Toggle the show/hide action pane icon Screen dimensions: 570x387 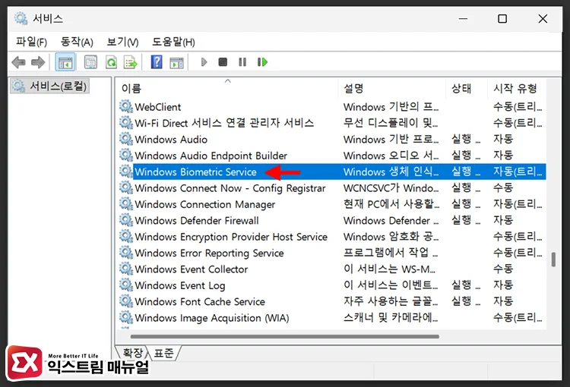(176, 62)
